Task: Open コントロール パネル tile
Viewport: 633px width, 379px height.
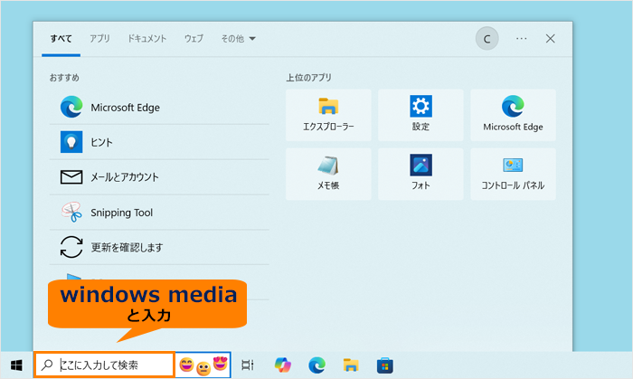Action: (x=513, y=174)
